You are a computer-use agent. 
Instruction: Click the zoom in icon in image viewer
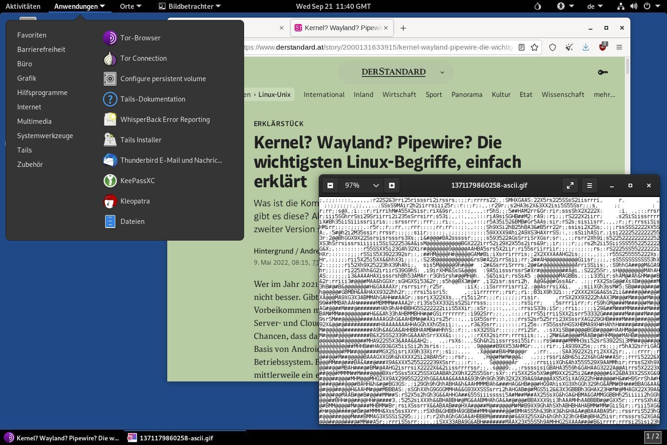coord(392,185)
